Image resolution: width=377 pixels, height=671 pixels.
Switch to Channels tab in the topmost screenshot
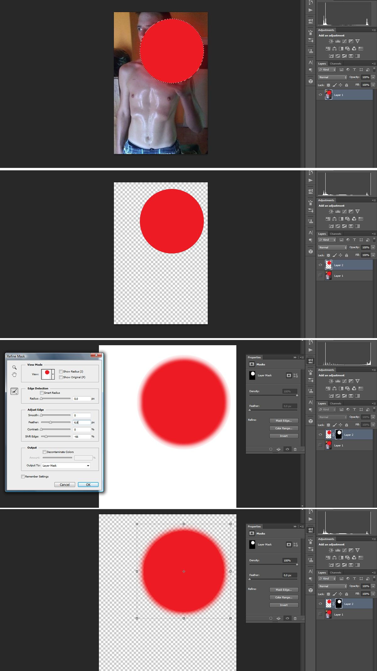click(335, 63)
